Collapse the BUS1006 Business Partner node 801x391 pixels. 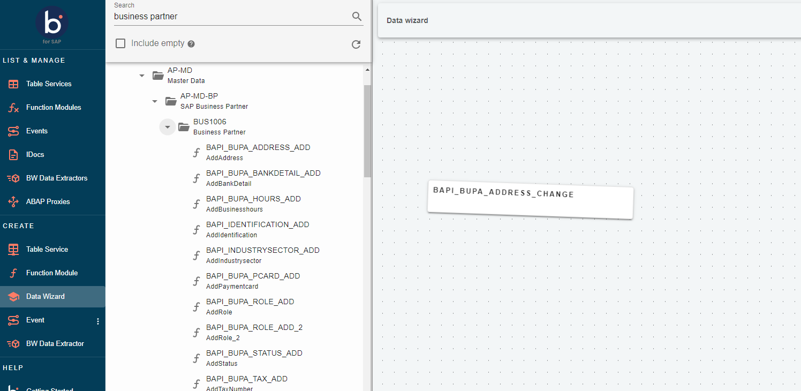[x=168, y=127]
